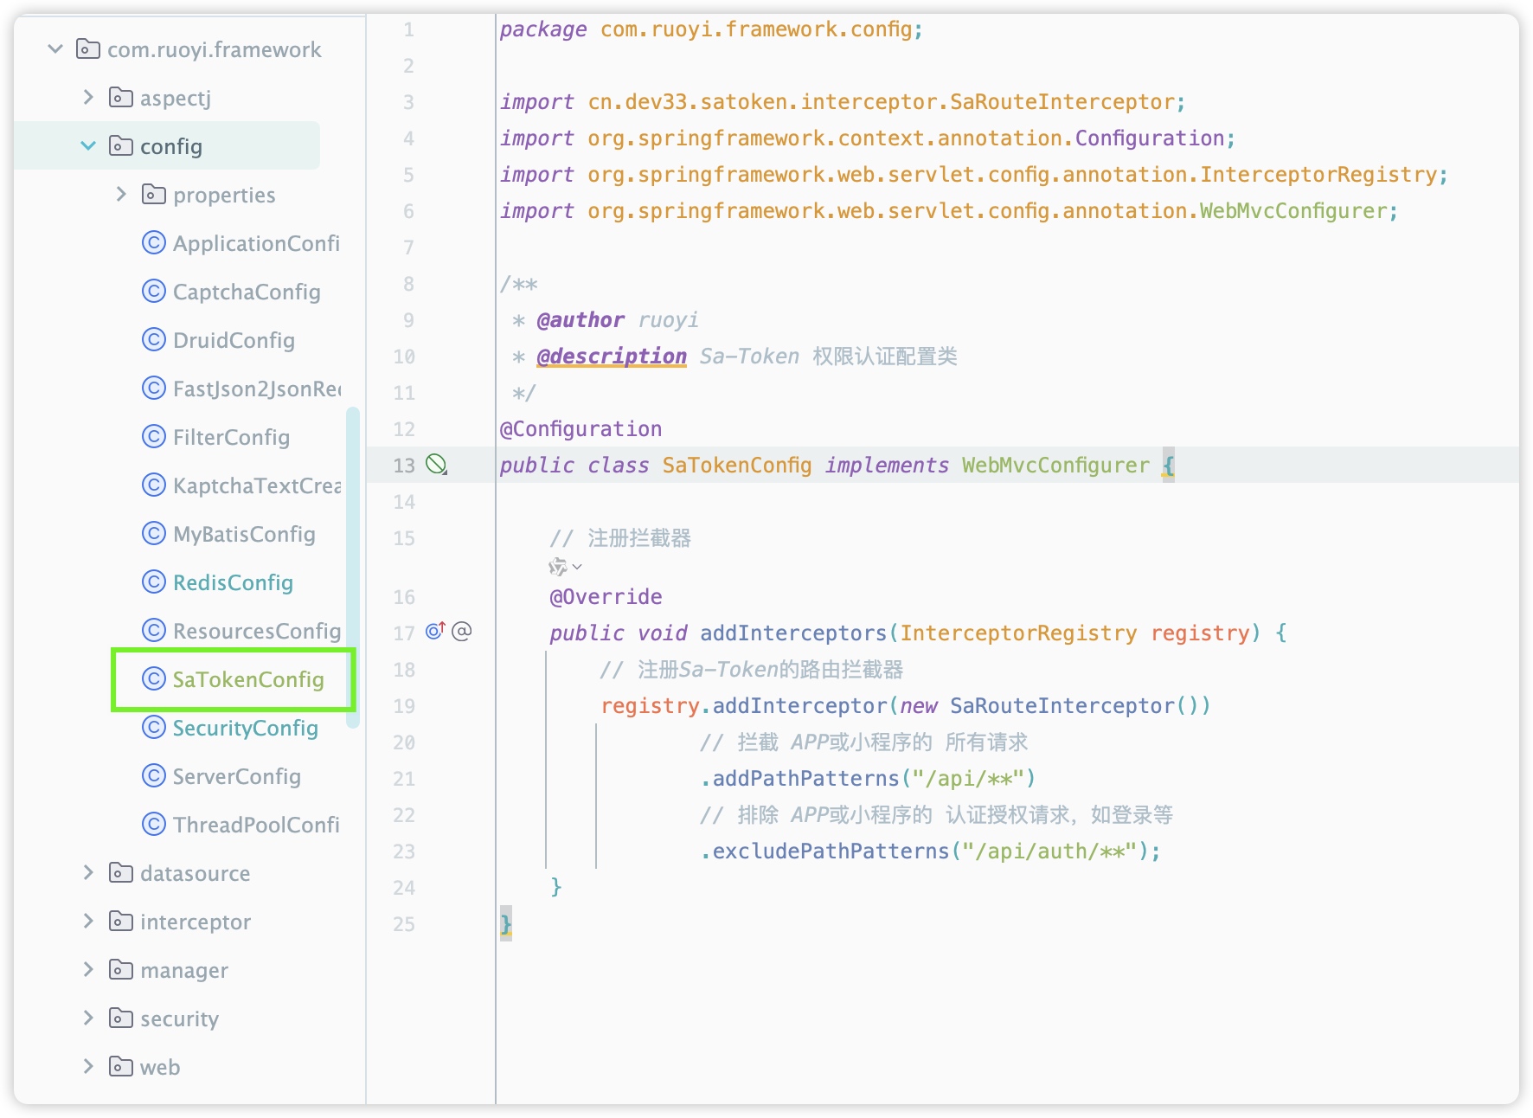The height and width of the screenshot is (1118, 1533).
Task: Select DruidConfig file name
Action: (x=234, y=340)
